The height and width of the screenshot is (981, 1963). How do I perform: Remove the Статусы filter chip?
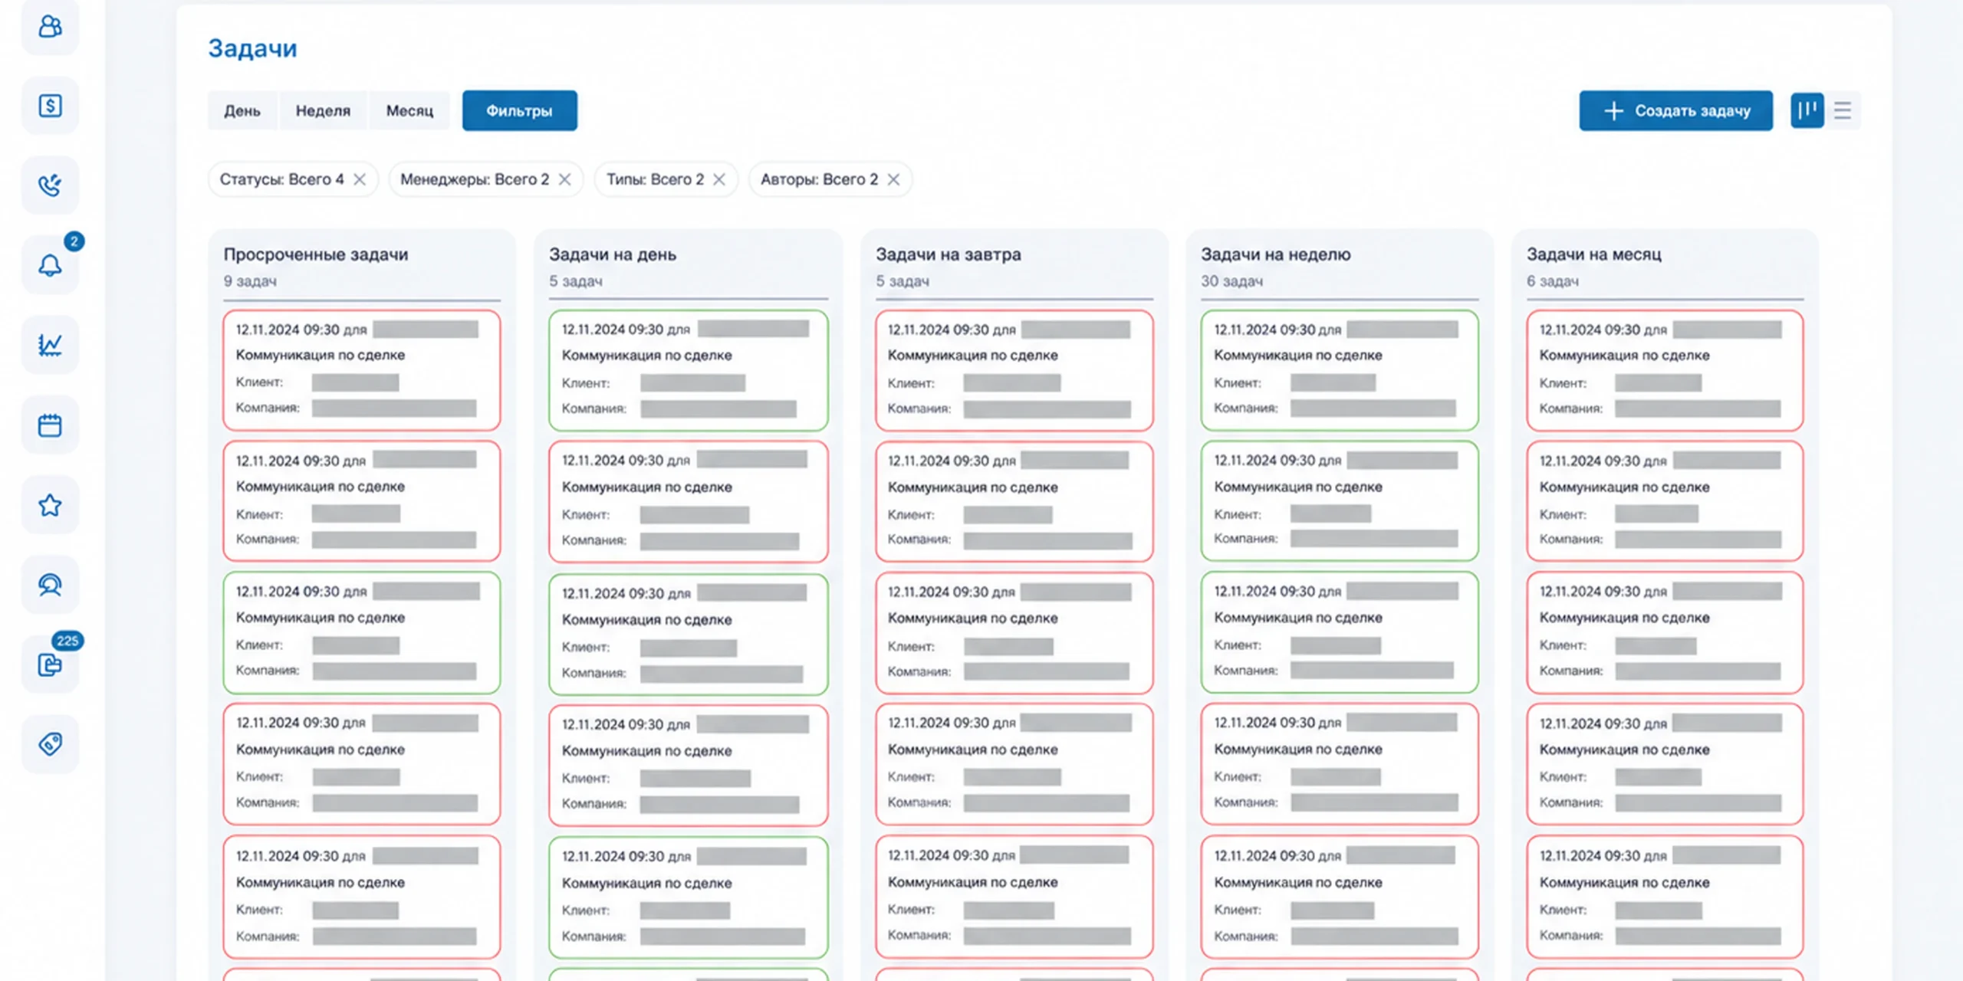click(360, 179)
